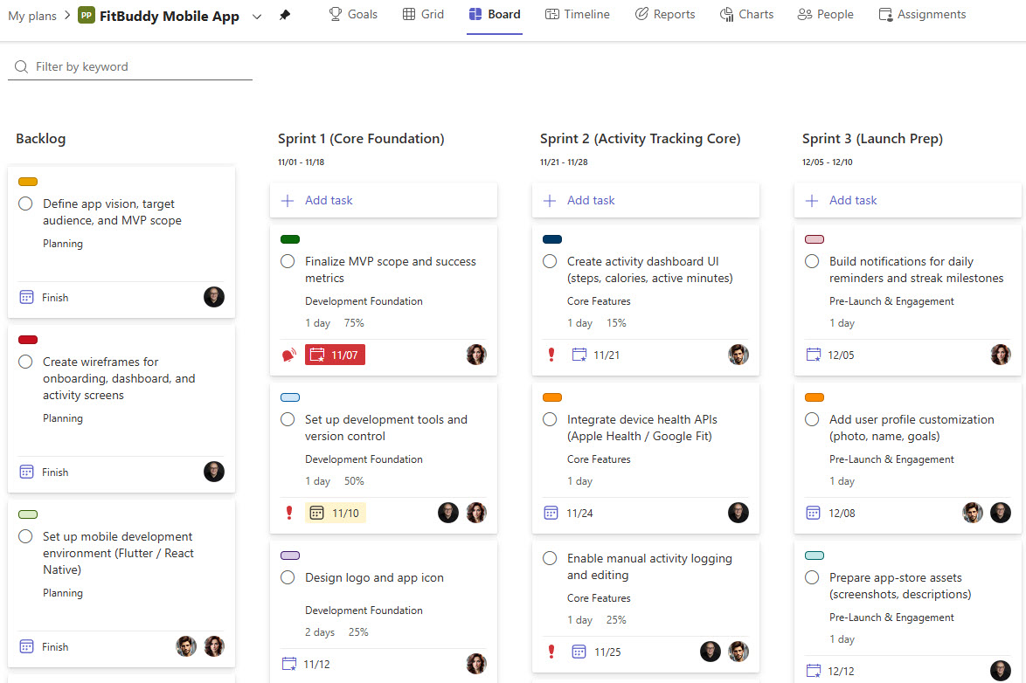The image size is (1026, 683).
Task: Navigate to My plans
Action: click(x=32, y=15)
